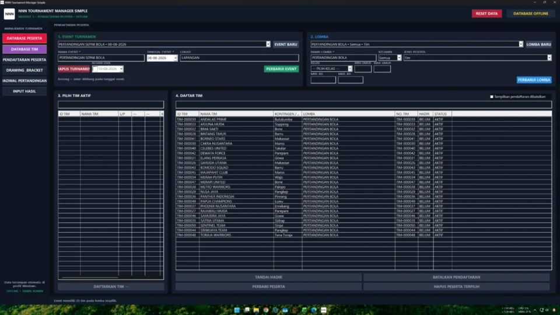Screen dimensions: 560x315
Task: Focus the Nama Lomba input field
Action: [x=343, y=58]
